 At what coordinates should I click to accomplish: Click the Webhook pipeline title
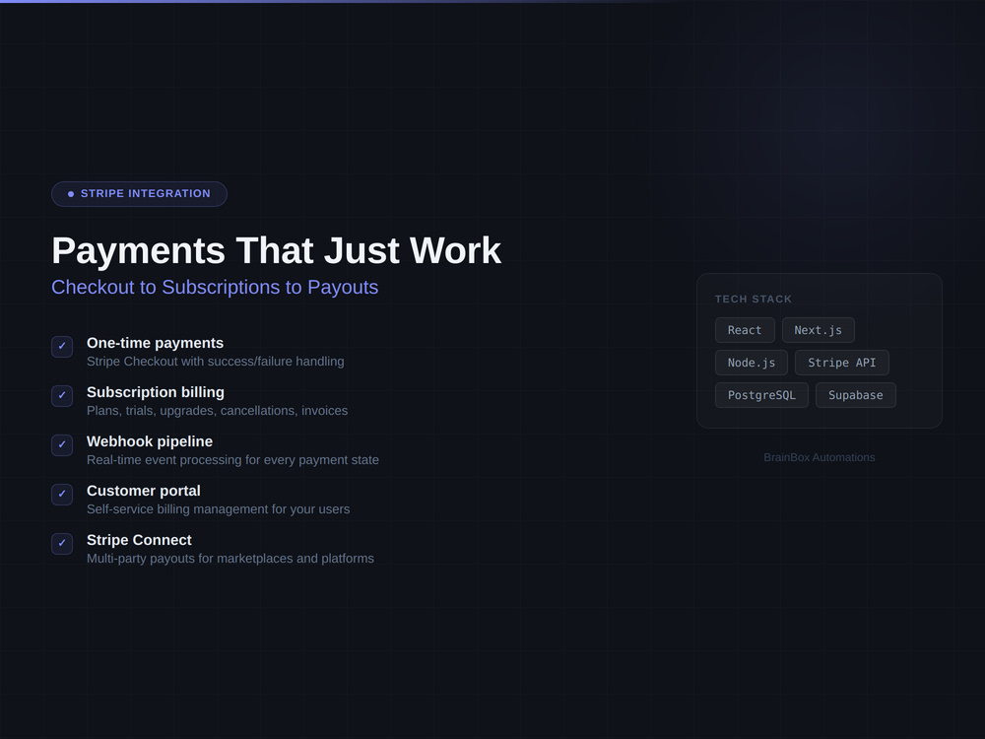pos(150,441)
